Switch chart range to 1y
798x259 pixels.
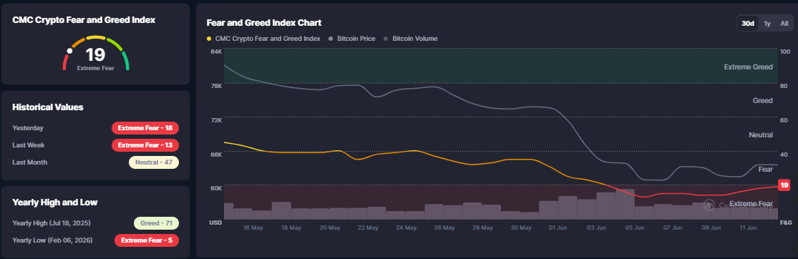pyautogui.click(x=767, y=24)
